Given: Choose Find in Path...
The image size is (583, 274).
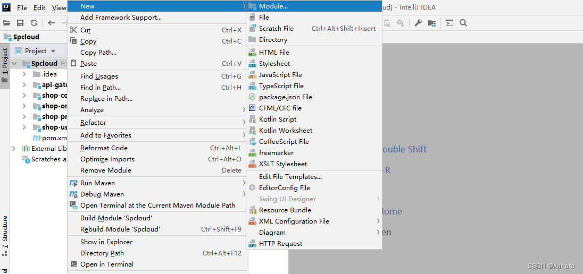Looking at the screenshot, I should [x=157, y=87].
